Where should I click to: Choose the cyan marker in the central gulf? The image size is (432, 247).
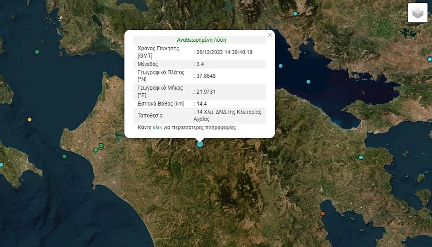[x=309, y=81]
